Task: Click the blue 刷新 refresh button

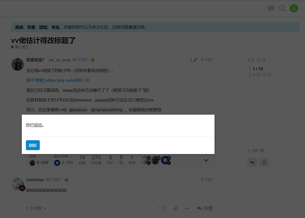Action: 33,145
